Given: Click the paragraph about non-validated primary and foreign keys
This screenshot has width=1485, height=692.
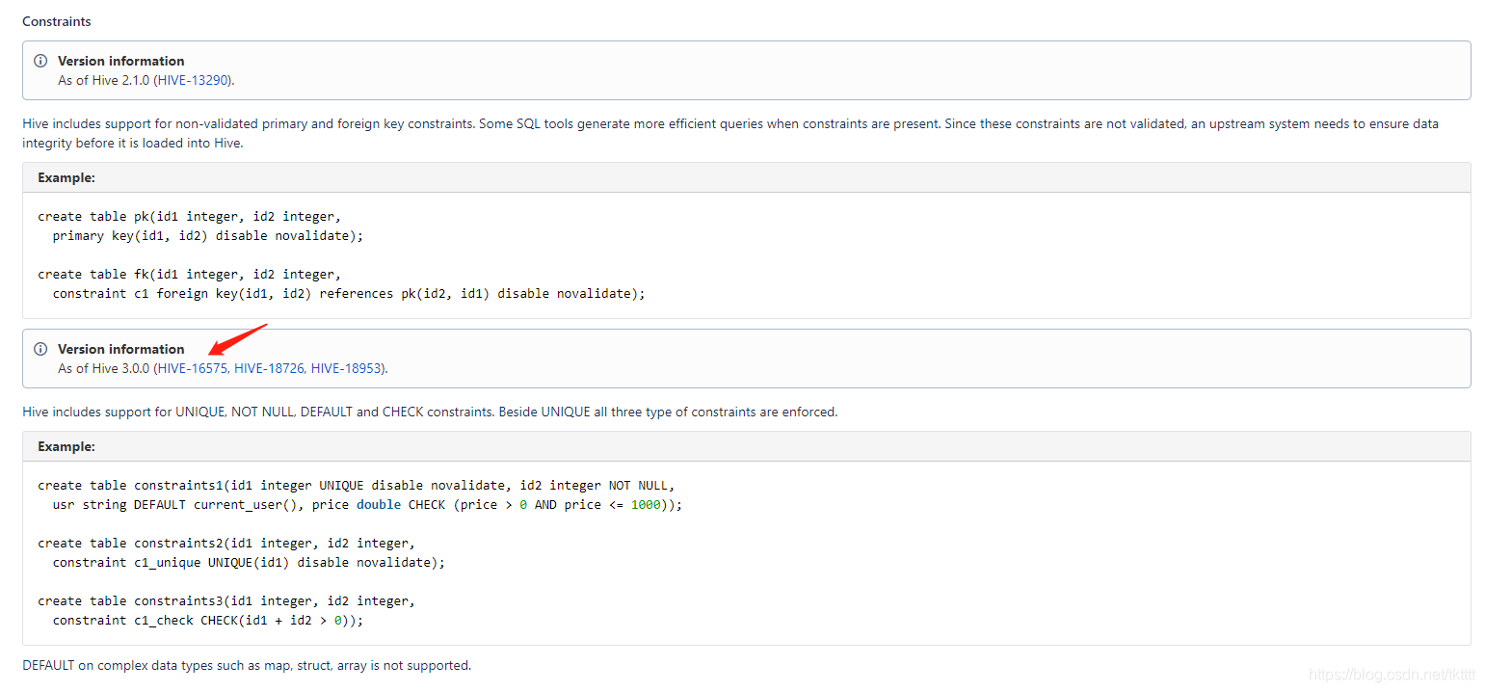Looking at the screenshot, I should [x=730, y=133].
